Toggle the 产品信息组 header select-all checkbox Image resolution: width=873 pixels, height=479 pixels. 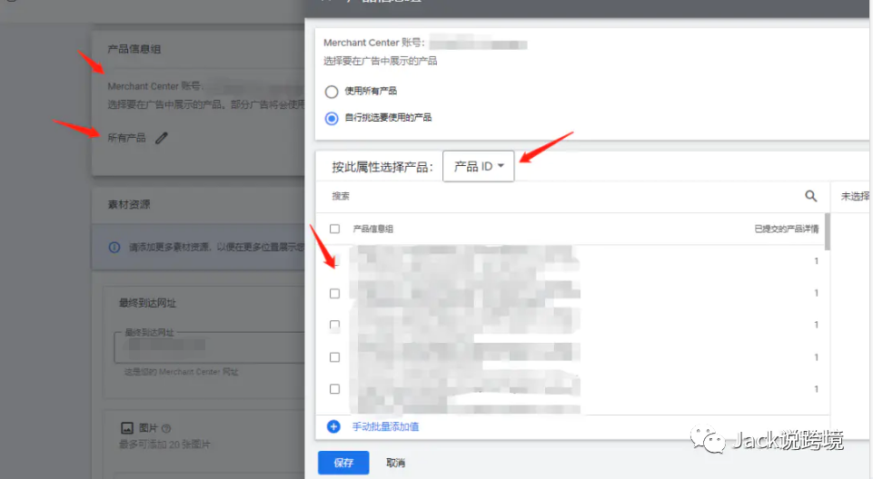(x=334, y=230)
